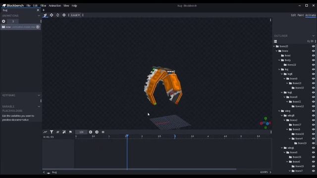Viewport: 317px width, 178px height.
Task: Open the File menu
Action: click(x=29, y=5)
